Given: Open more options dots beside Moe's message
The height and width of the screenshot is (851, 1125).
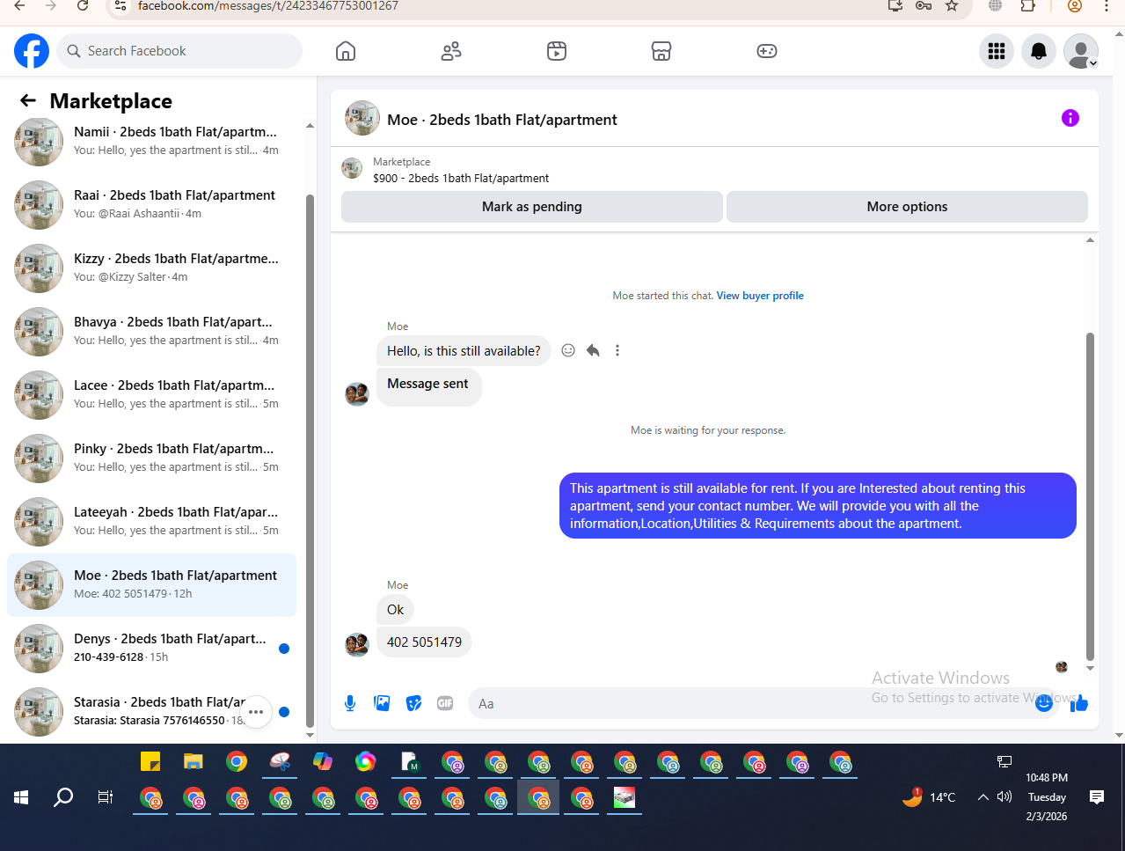Looking at the screenshot, I should pos(617,350).
